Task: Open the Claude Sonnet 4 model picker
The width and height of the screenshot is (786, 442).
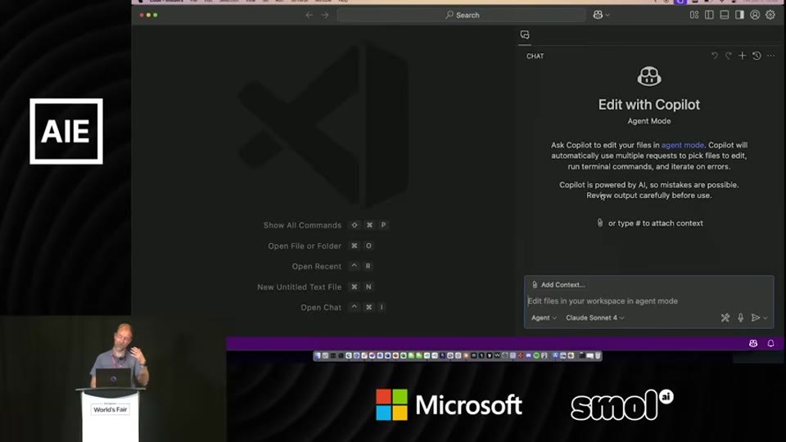Action: [595, 318]
